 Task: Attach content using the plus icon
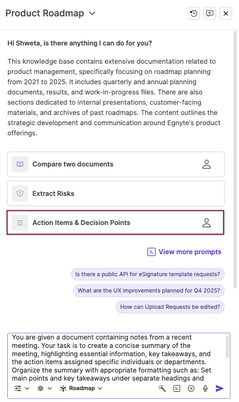pyautogui.click(x=191, y=388)
